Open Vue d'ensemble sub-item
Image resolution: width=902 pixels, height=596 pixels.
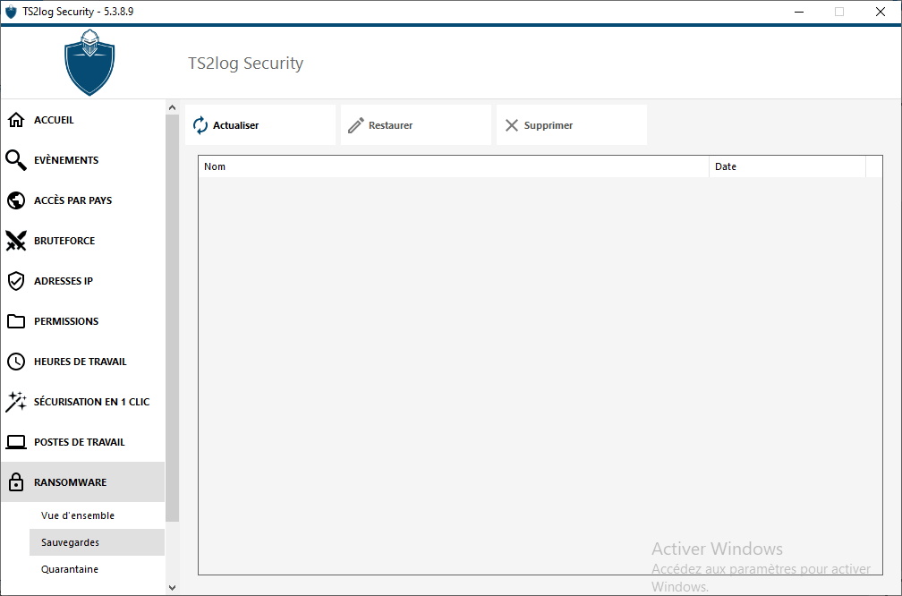97,515
